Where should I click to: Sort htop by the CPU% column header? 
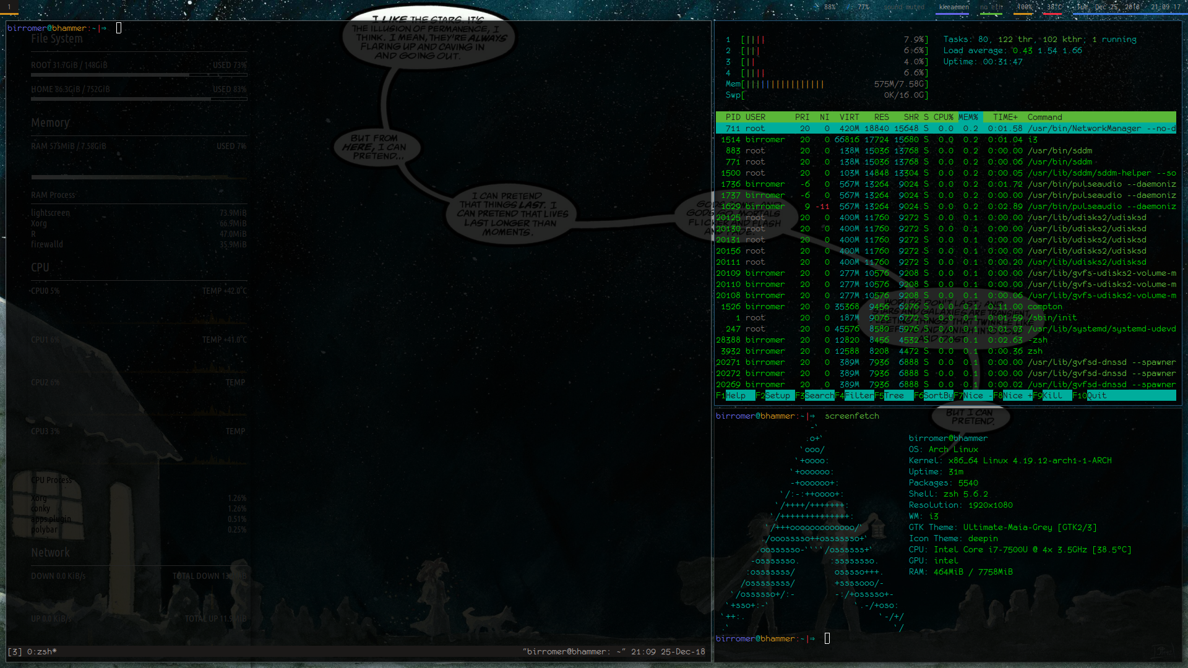click(943, 118)
